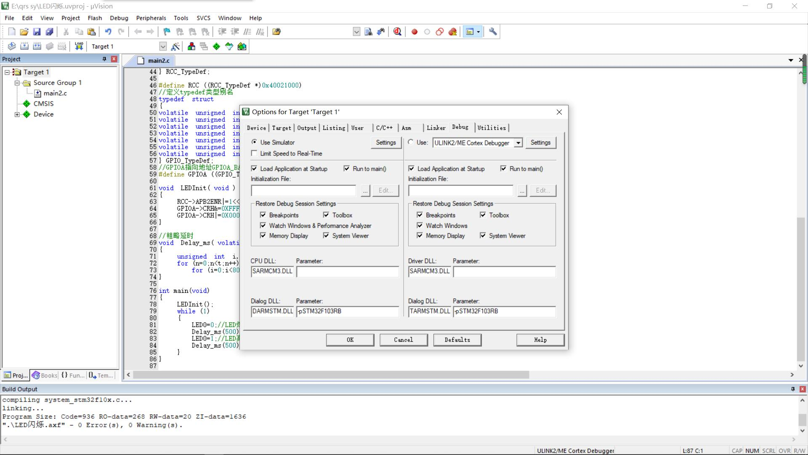The width and height of the screenshot is (808, 455).
Task: Save the current file with Save icon
Action: (37, 32)
